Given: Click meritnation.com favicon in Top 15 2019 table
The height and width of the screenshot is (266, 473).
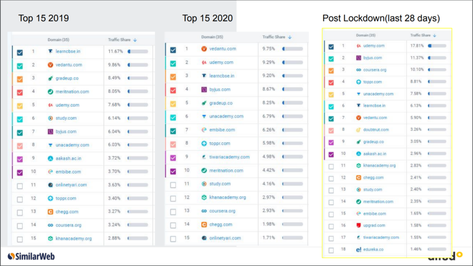Looking at the screenshot, I should click(50, 91).
